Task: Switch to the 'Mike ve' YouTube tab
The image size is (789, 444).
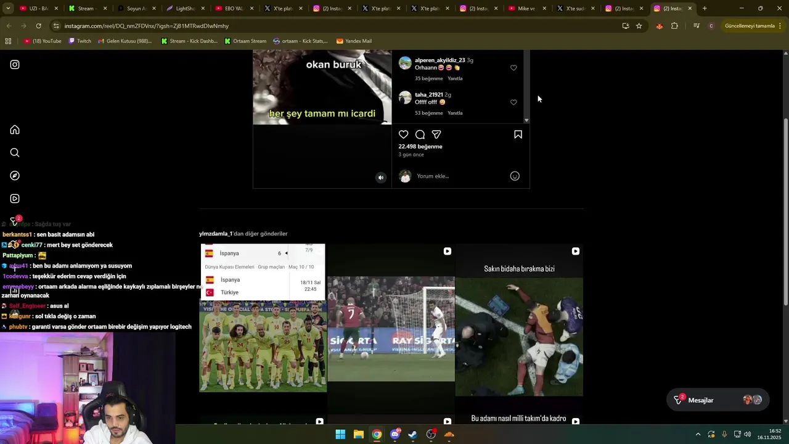Action: pos(528,9)
